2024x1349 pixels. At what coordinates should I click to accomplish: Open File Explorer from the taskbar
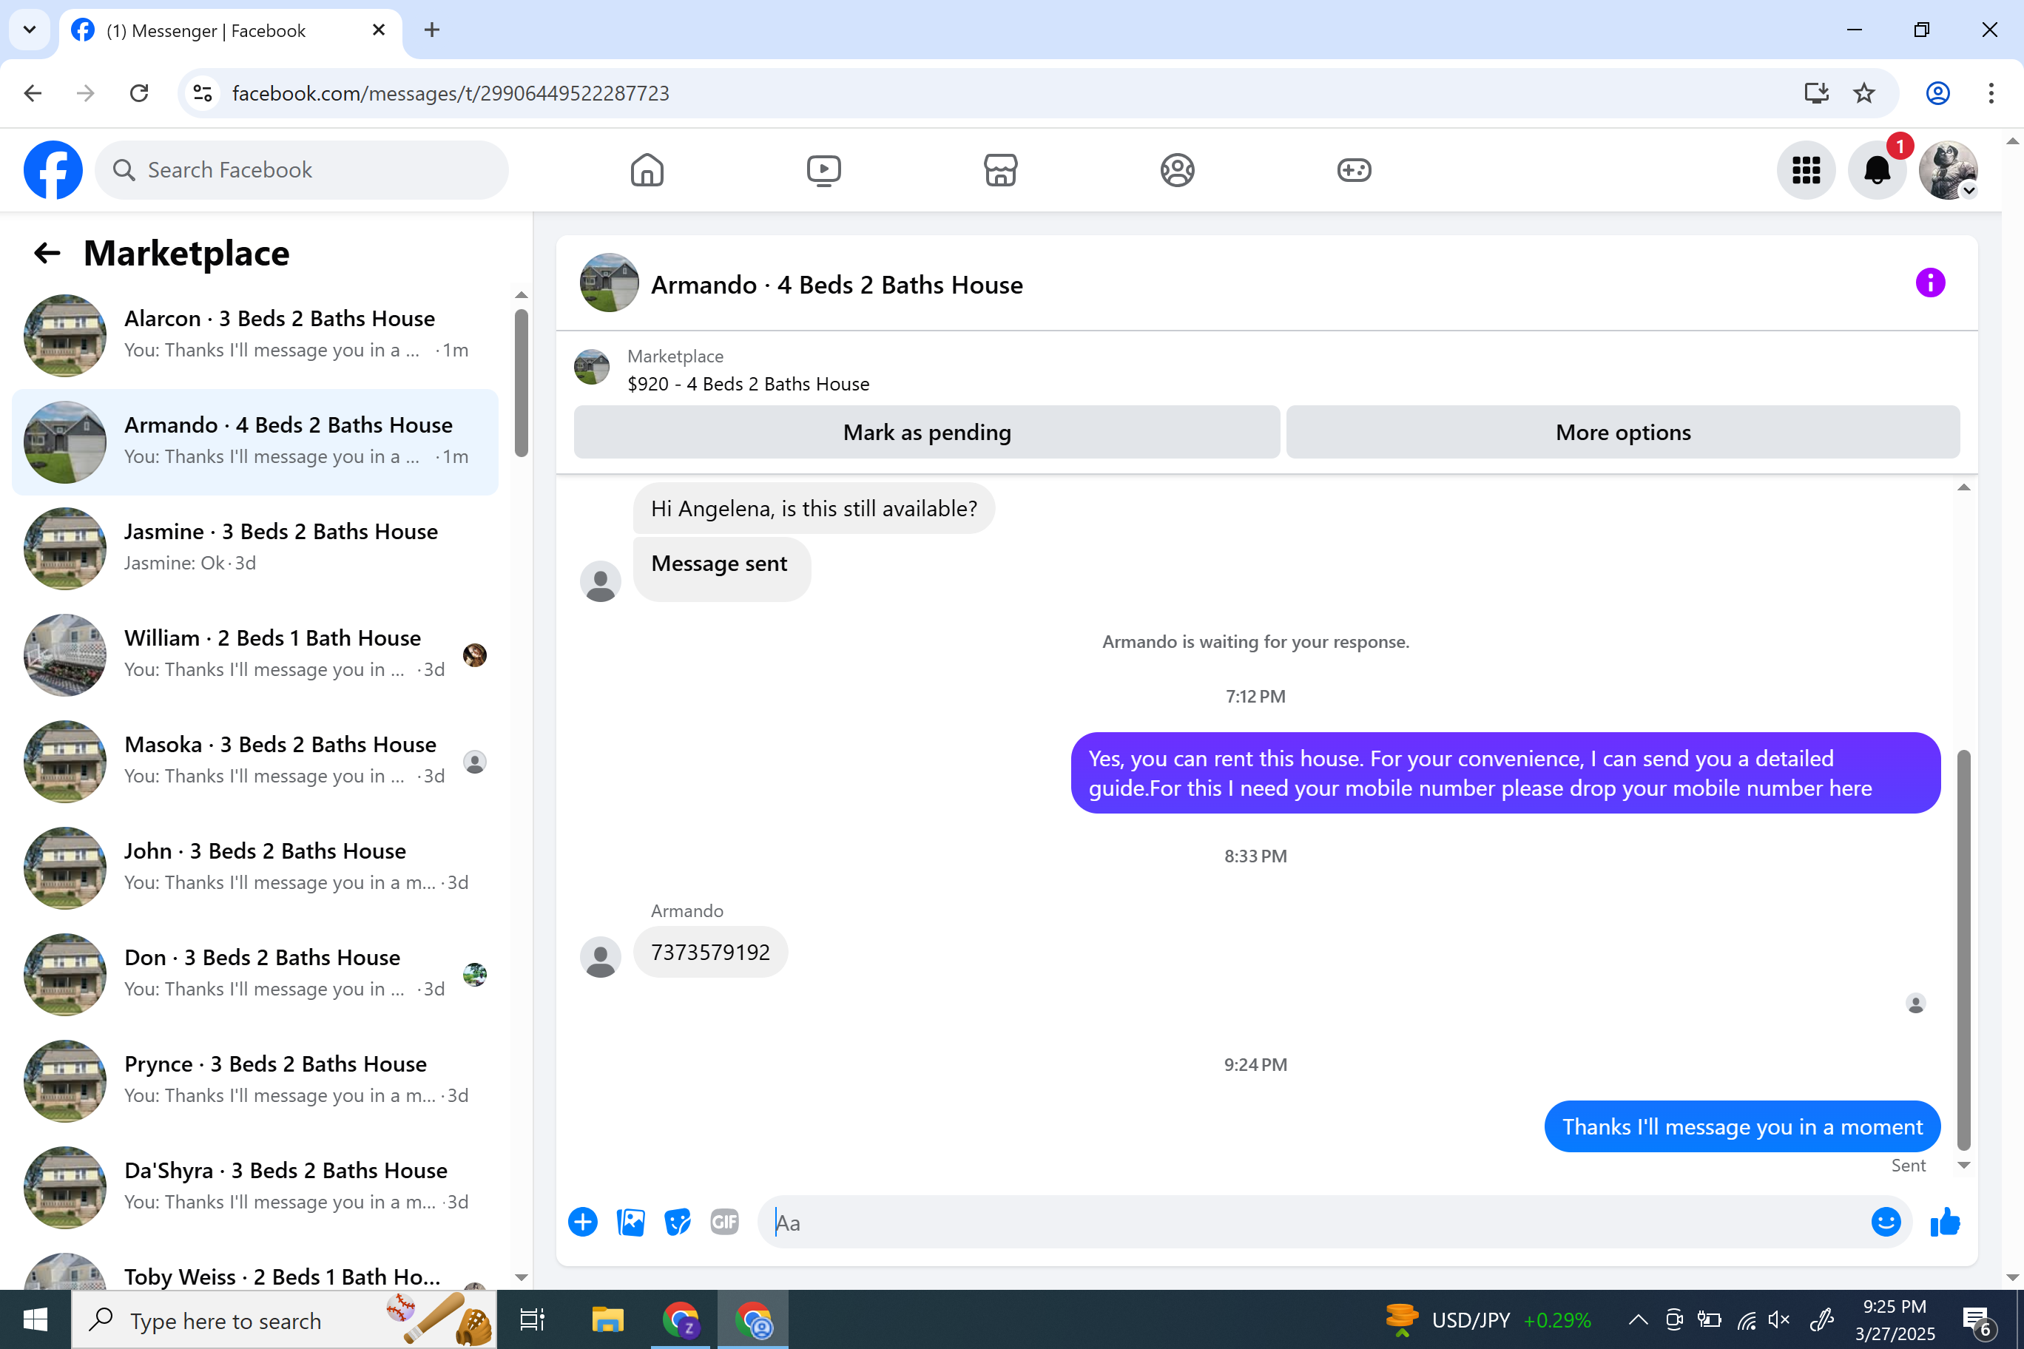coord(607,1319)
